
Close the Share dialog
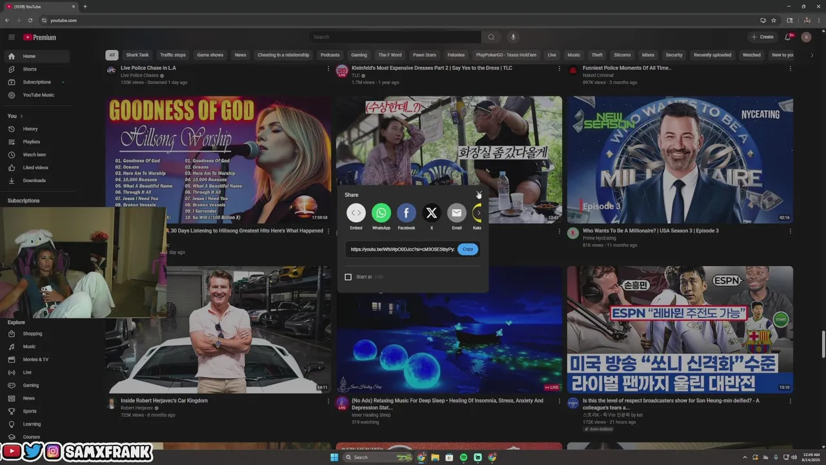(478, 194)
